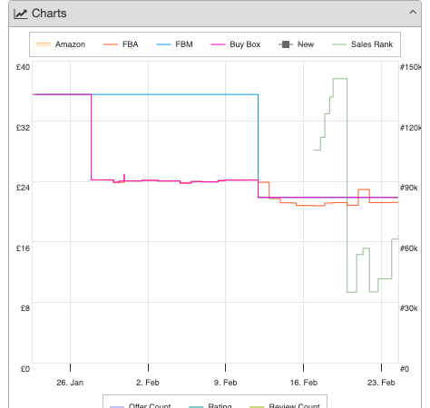430x408 pixels.
Task: Toggle the Amazon series in legend
Action: tap(61, 44)
